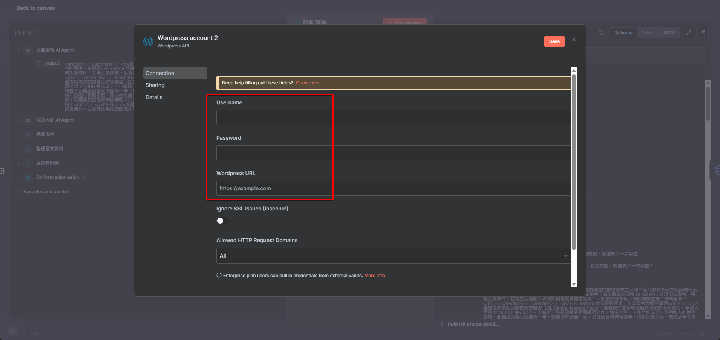Expand the On form submission item
This screenshot has width=720, height=340.
click(x=18, y=177)
